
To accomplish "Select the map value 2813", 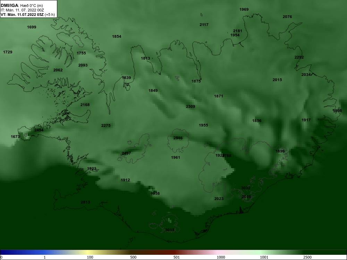I will coord(85,202).
